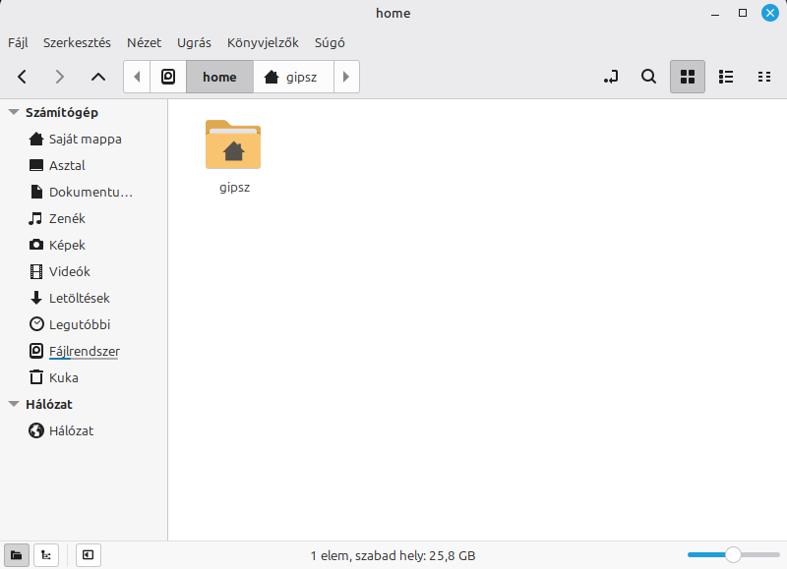Viewport: 787px width, 569px height.
Task: Go back with the left arrow button
Action: click(23, 77)
